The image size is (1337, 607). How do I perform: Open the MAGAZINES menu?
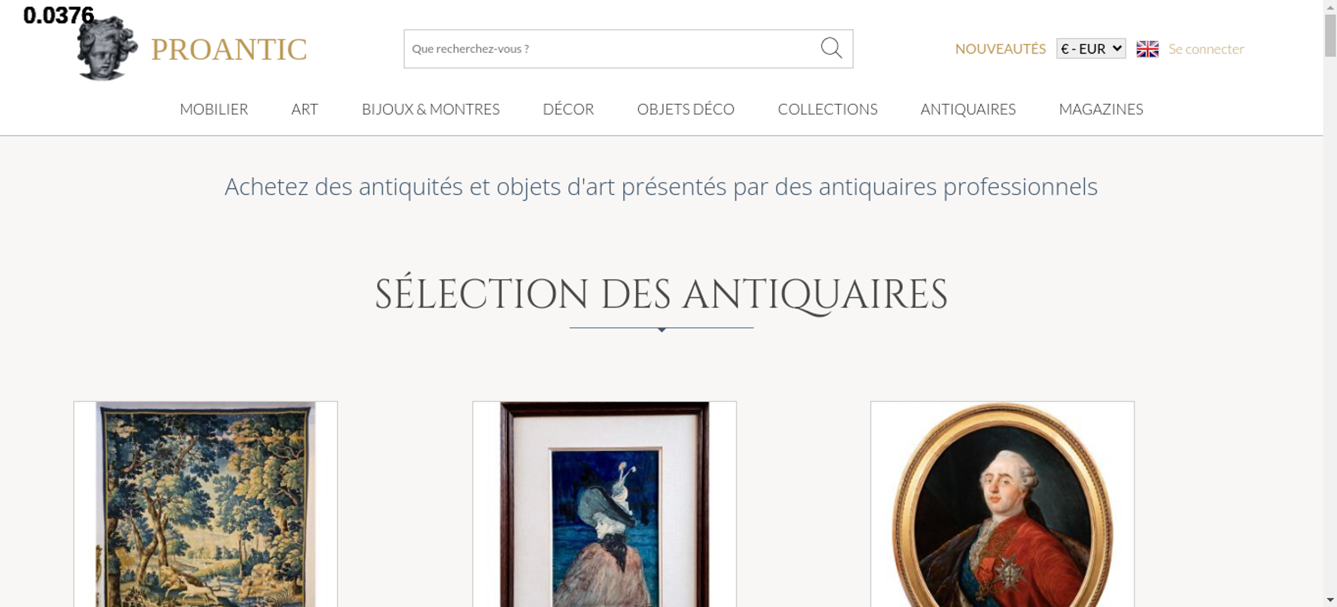click(x=1101, y=109)
